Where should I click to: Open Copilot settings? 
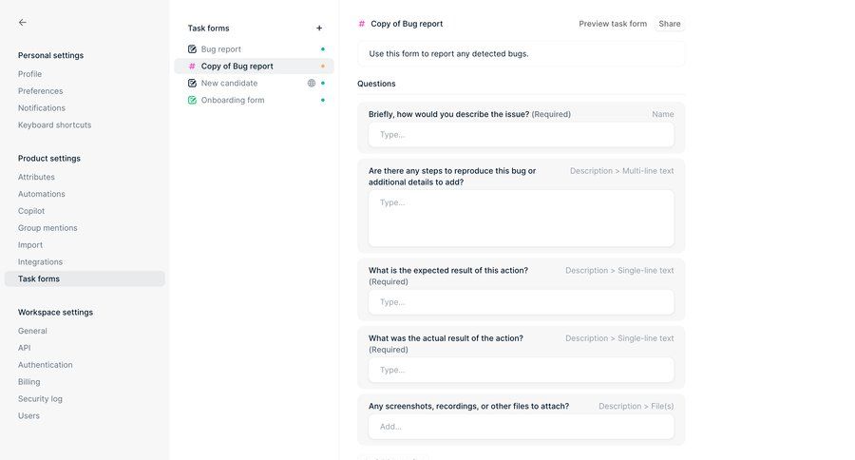31,211
